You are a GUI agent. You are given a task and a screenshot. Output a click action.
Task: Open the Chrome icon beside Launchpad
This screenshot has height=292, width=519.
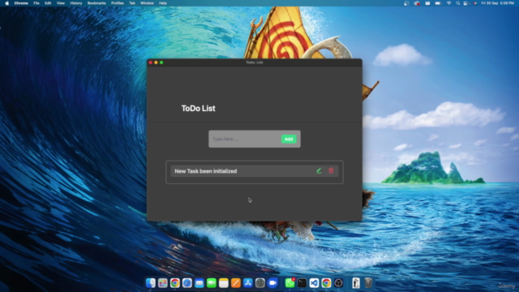click(175, 283)
